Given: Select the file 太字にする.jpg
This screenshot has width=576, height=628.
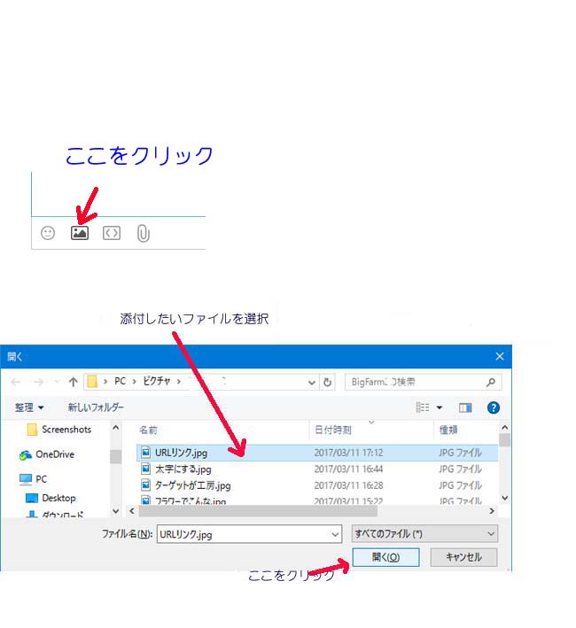Looking at the screenshot, I should coord(183,469).
